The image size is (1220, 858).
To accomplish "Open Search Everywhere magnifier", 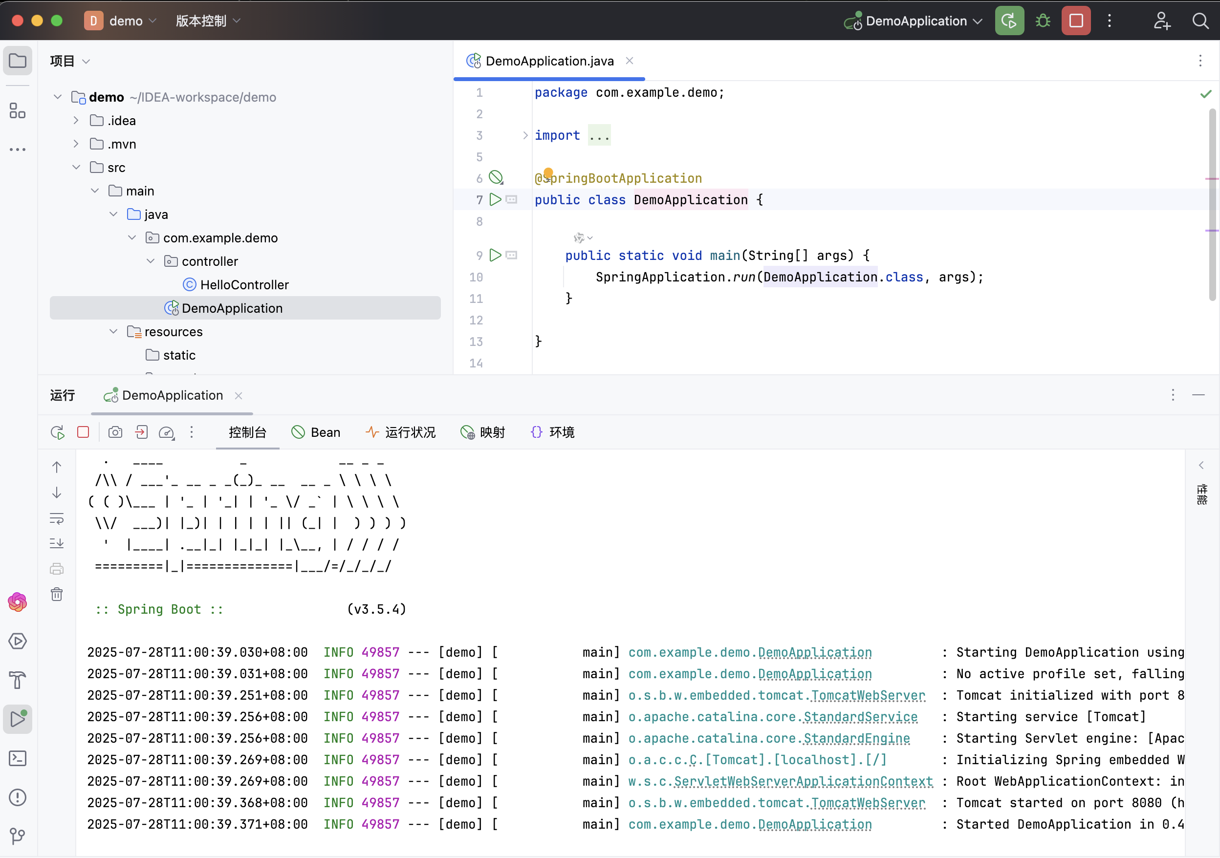I will (x=1200, y=21).
